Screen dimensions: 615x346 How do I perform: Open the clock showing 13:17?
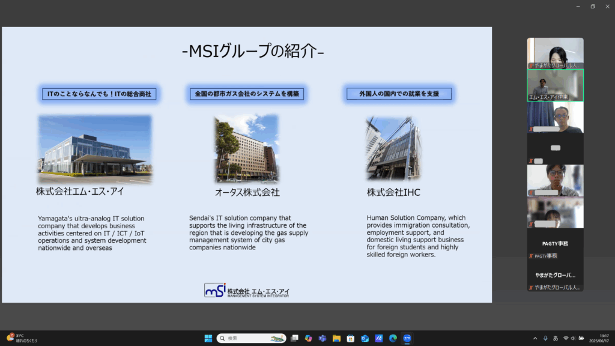click(x=599, y=338)
